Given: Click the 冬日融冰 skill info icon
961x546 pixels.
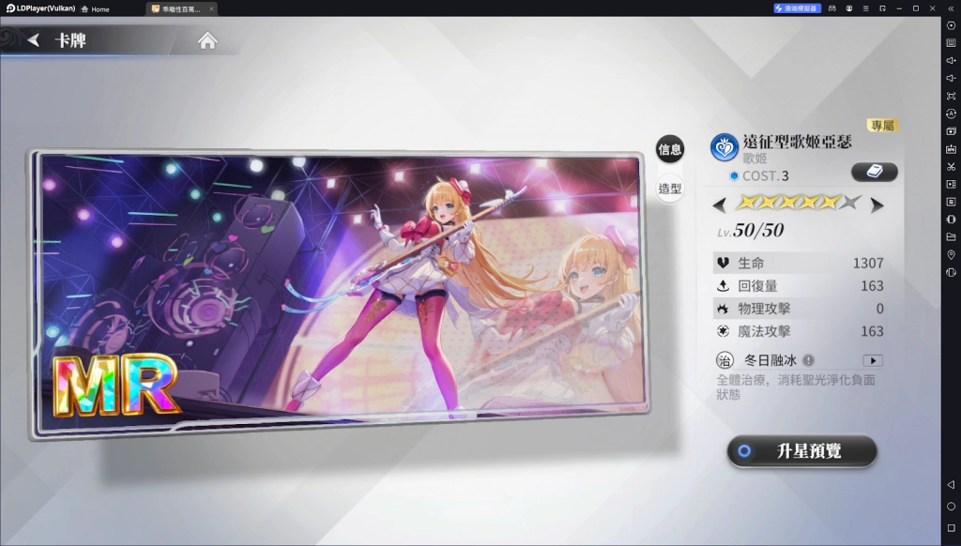Looking at the screenshot, I should 808,360.
